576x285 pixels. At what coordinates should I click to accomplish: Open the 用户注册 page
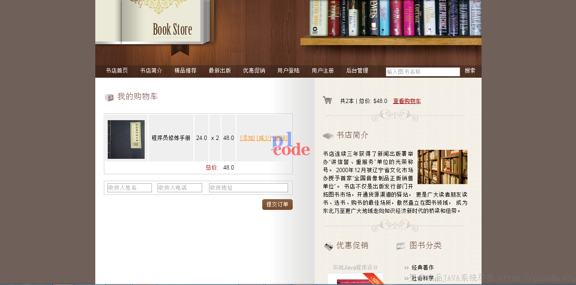click(323, 71)
